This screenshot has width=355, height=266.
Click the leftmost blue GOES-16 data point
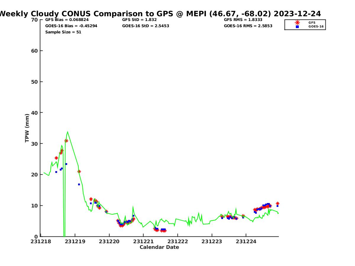click(x=56, y=172)
